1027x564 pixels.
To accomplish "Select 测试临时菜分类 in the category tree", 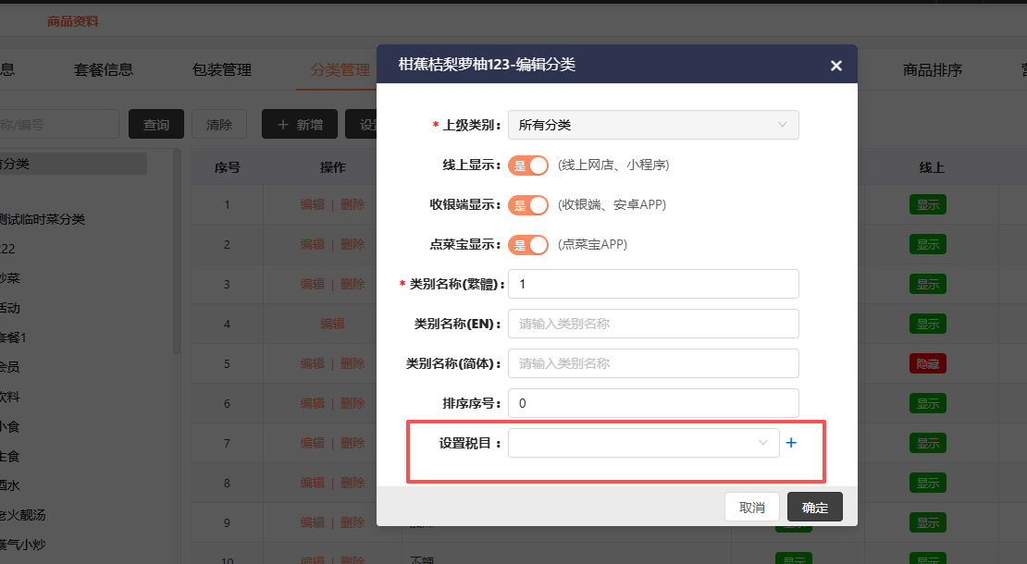I will pos(43,219).
